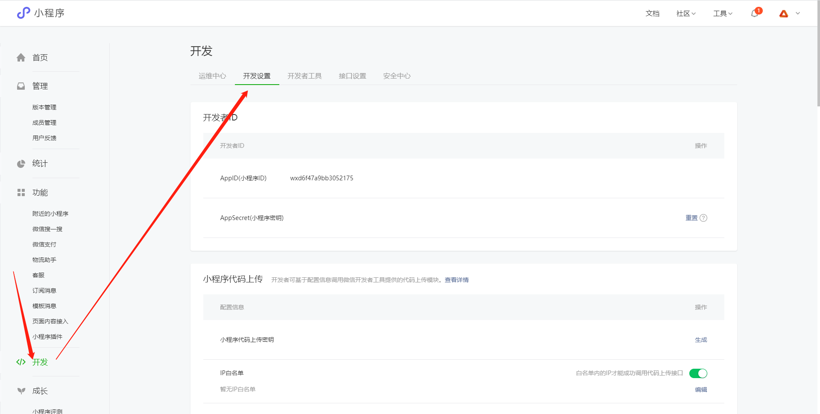Screen dimensions: 820x414
Task: Open 成长 in the sidebar
Action: coord(40,391)
